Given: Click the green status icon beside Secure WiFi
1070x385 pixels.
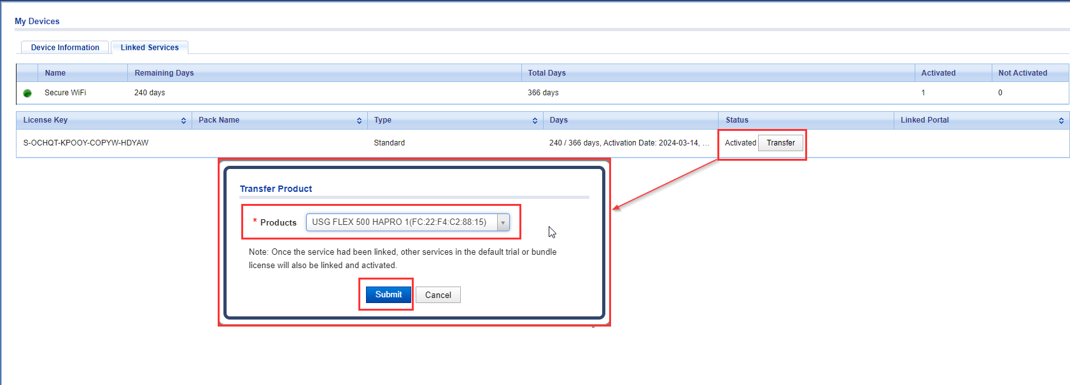Looking at the screenshot, I should coord(27,93).
